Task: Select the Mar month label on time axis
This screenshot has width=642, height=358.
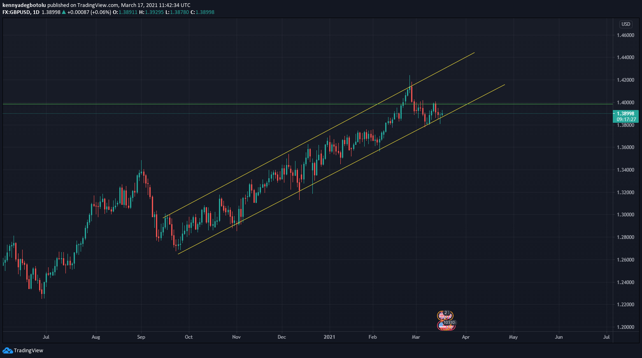Action: 416,337
